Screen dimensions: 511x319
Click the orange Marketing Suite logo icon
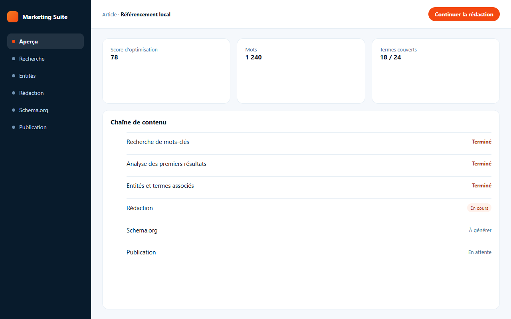[13, 17]
